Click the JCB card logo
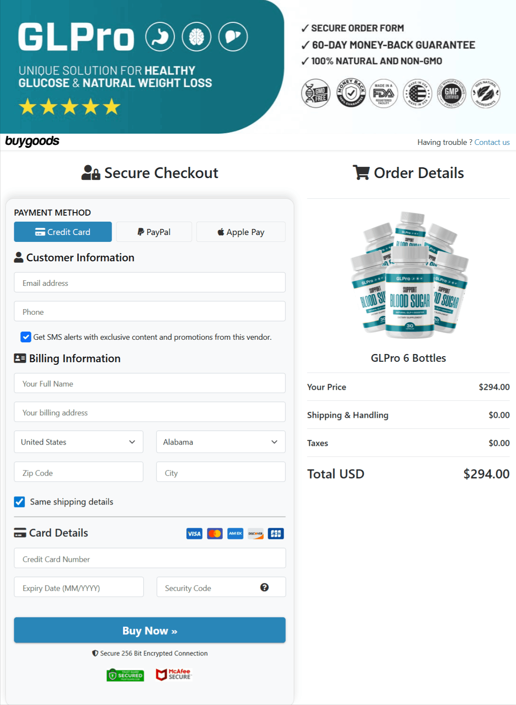This screenshot has width=516, height=705. pyautogui.click(x=276, y=534)
